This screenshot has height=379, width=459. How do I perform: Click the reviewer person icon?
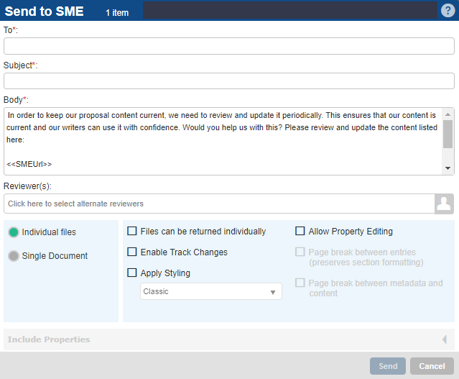coord(444,204)
